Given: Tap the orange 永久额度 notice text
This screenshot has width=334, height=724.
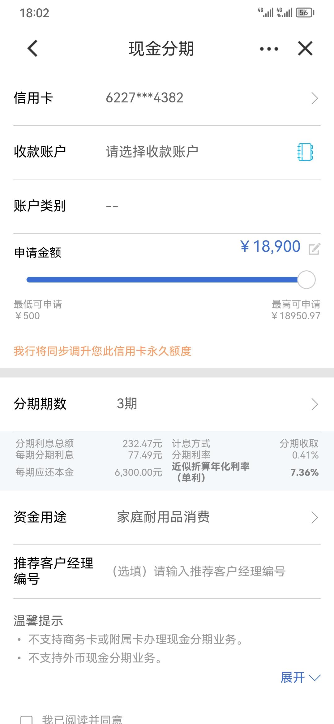Looking at the screenshot, I should coord(102,351).
